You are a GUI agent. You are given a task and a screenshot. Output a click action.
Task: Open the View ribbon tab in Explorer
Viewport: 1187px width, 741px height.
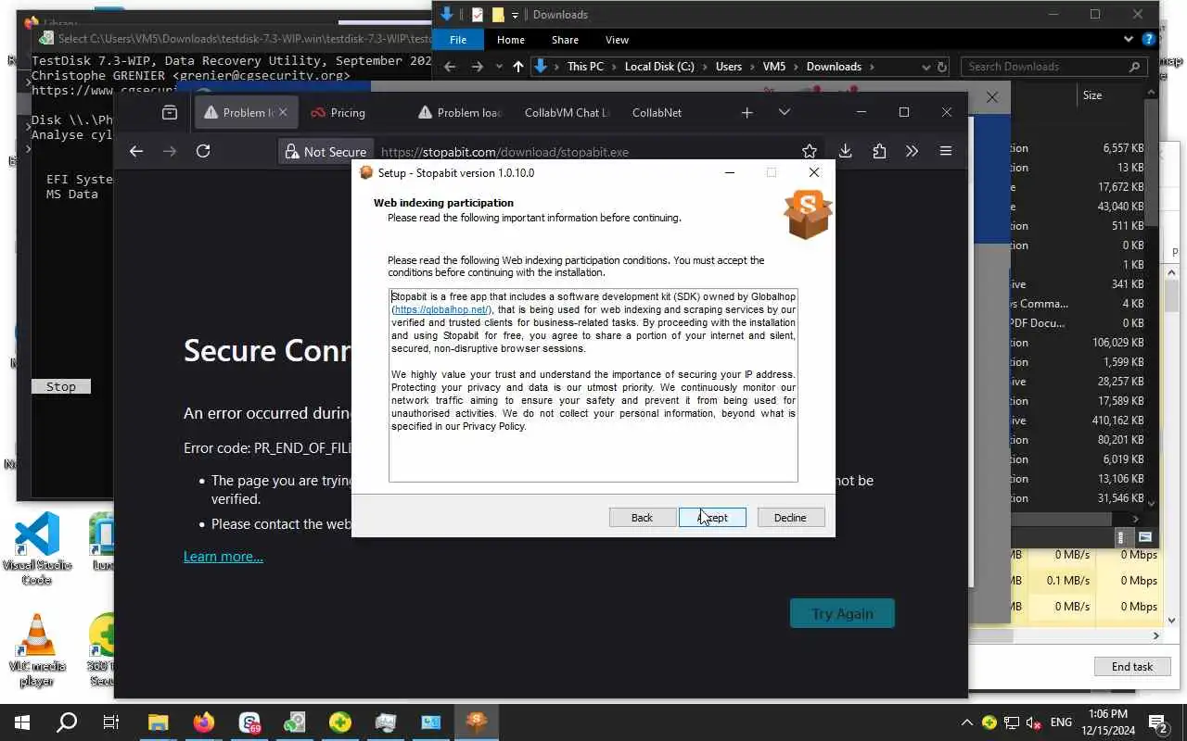coord(617,40)
